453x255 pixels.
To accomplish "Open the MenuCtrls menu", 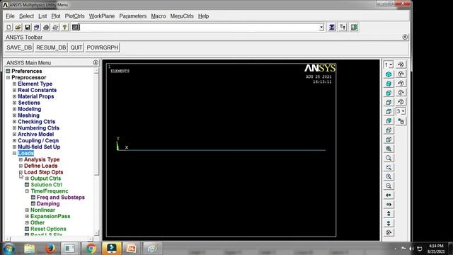I will tap(182, 16).
